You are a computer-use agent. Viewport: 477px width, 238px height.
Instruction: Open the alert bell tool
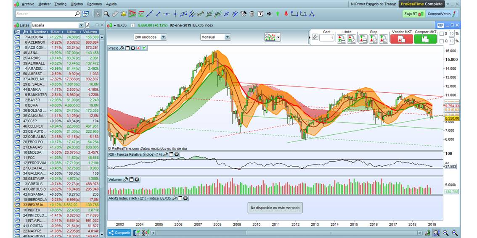[x=124, y=14]
